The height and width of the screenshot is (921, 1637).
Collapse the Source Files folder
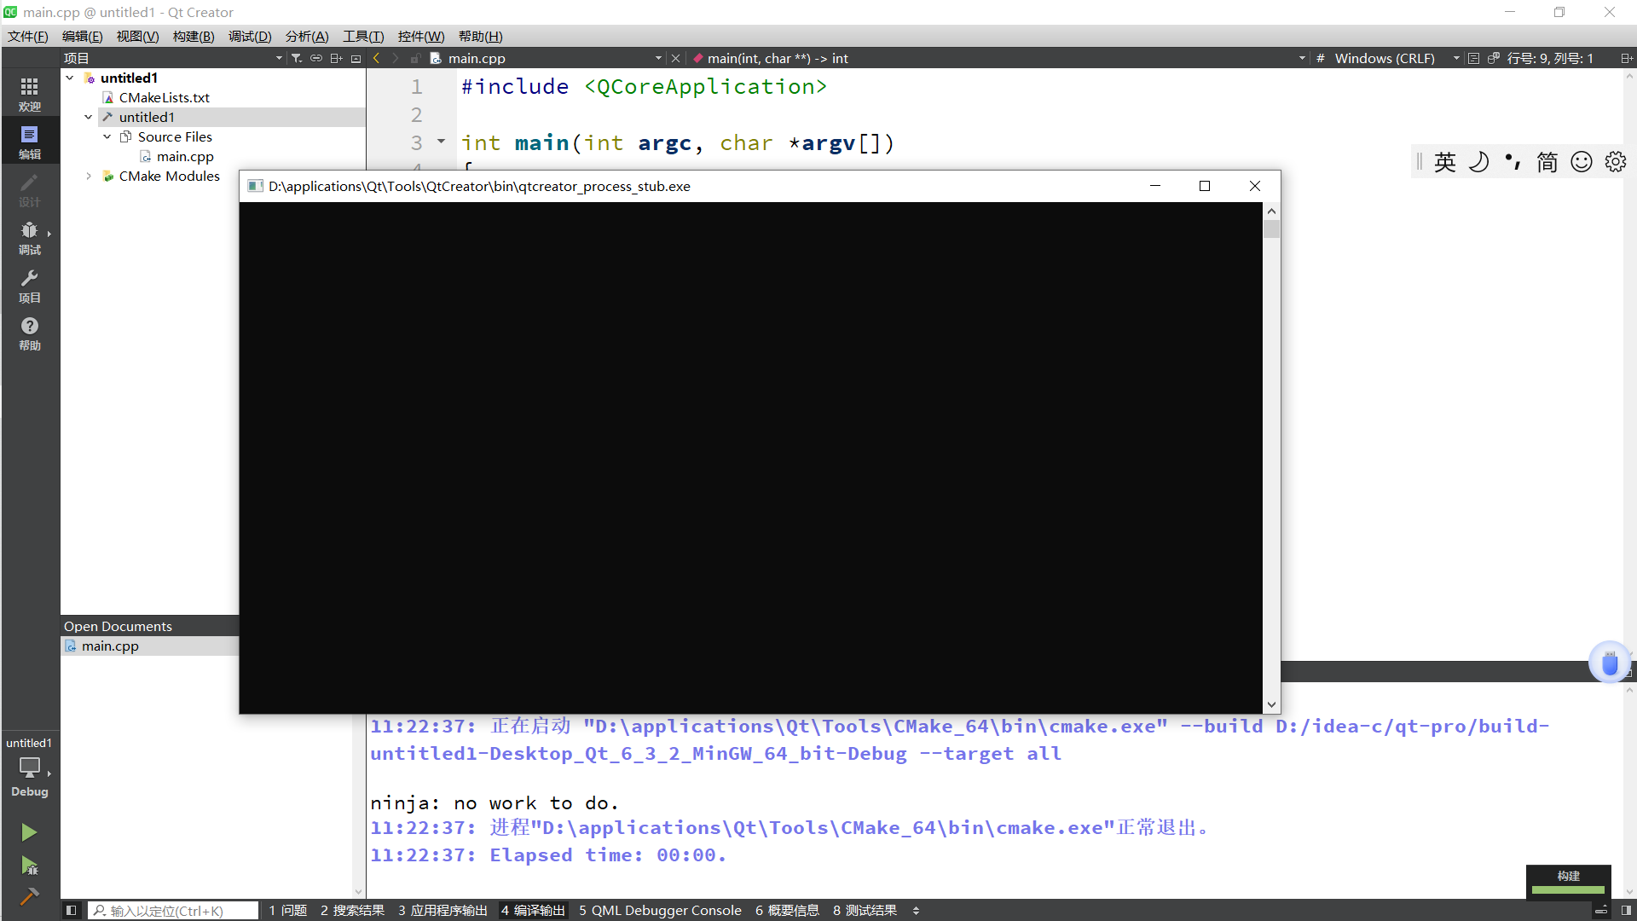pyautogui.click(x=107, y=136)
